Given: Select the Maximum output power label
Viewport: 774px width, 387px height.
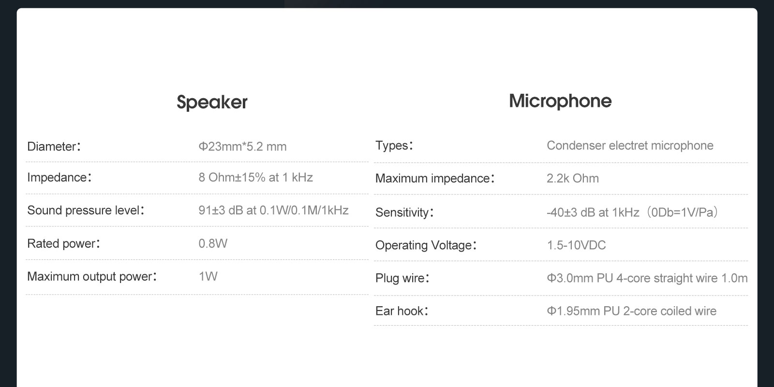Looking at the screenshot, I should (x=92, y=276).
